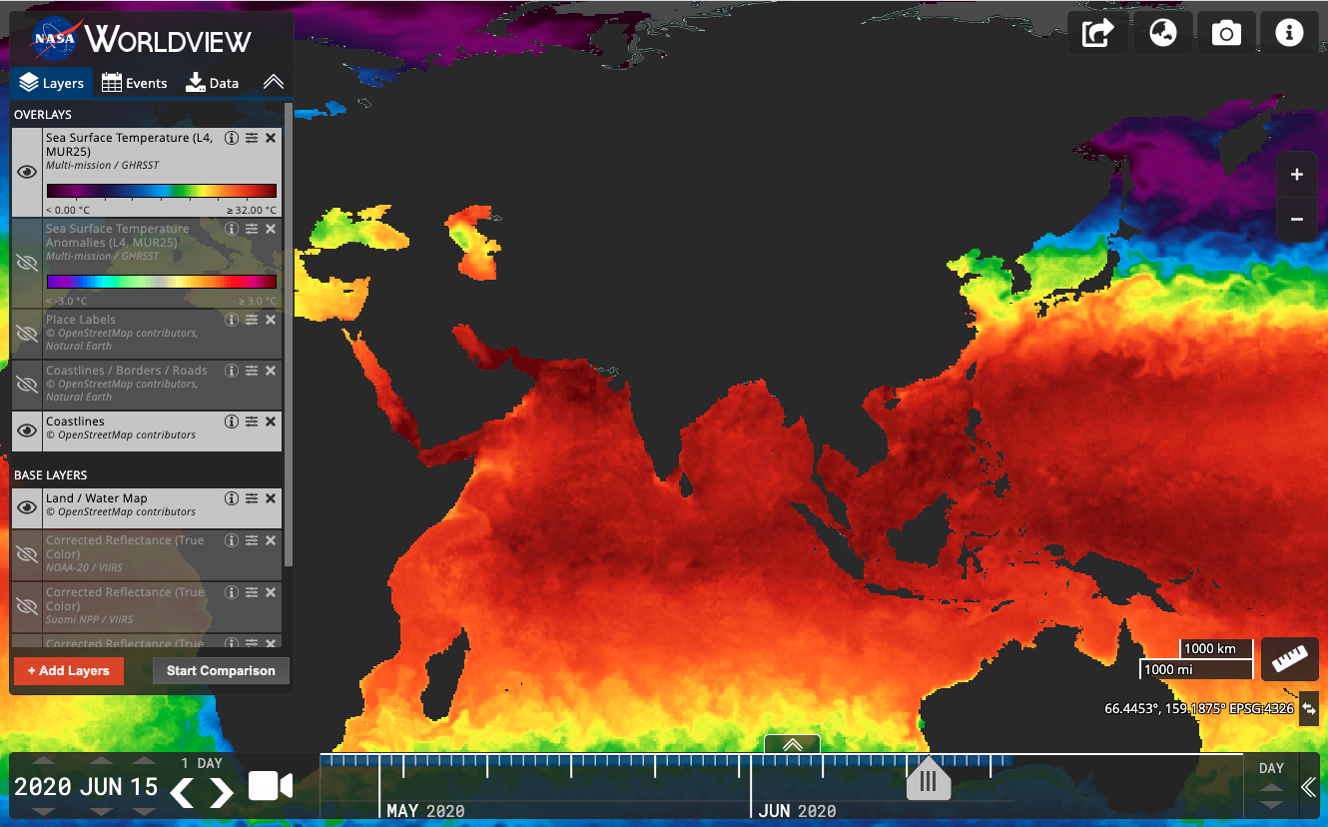Image resolution: width=1328 pixels, height=827 pixels.
Task: Remove SST Anomalies layer
Action: pyautogui.click(x=271, y=229)
